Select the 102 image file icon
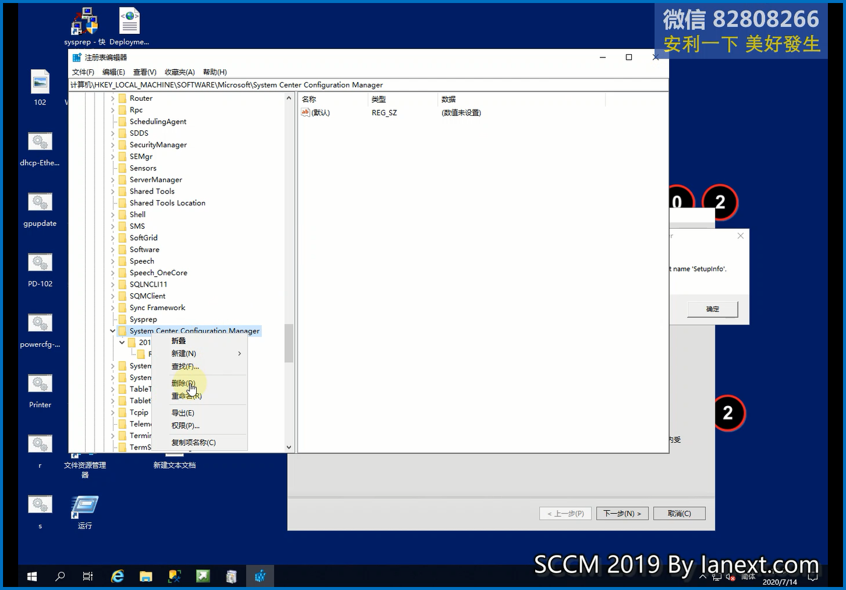Viewport: 846px width, 590px height. click(x=40, y=82)
